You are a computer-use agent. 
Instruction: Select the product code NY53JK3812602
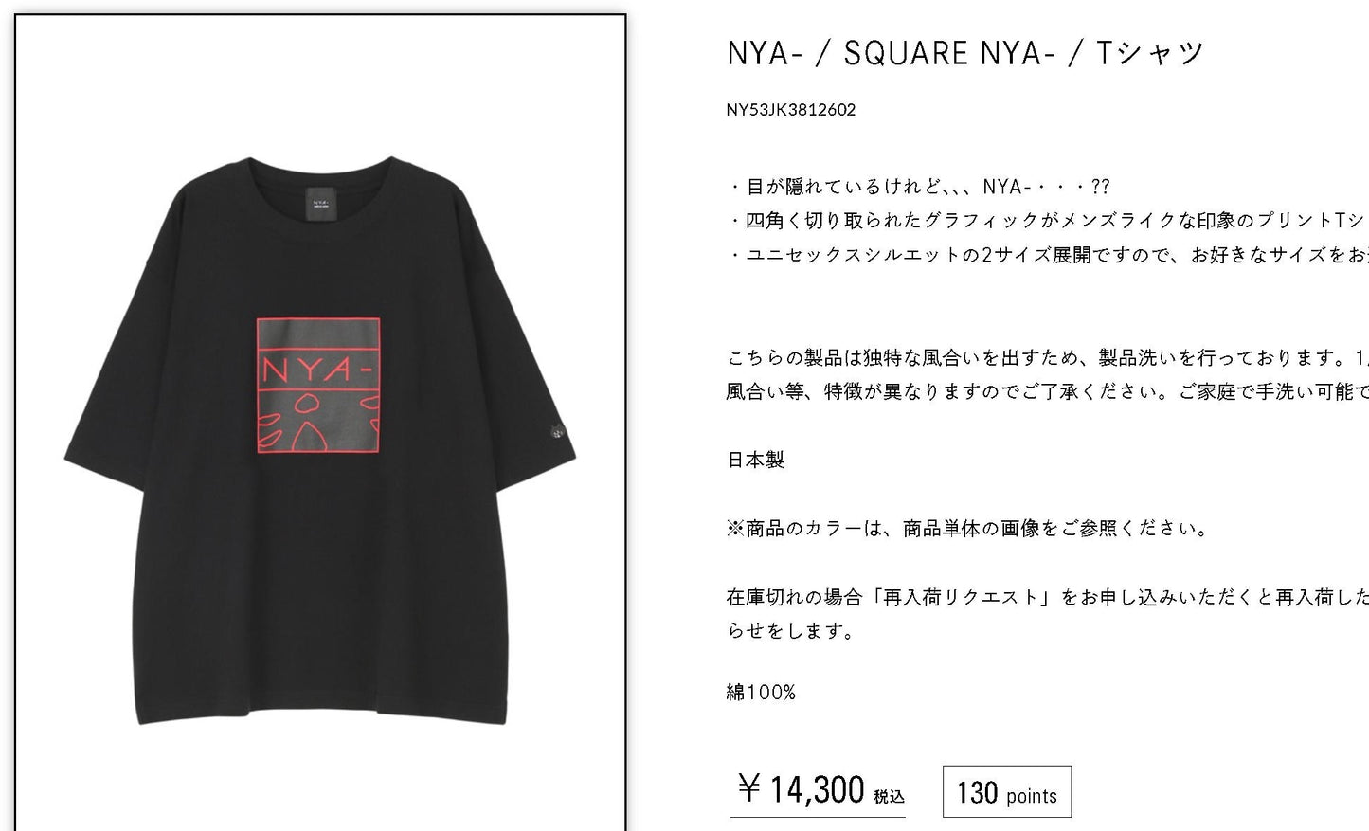[791, 110]
